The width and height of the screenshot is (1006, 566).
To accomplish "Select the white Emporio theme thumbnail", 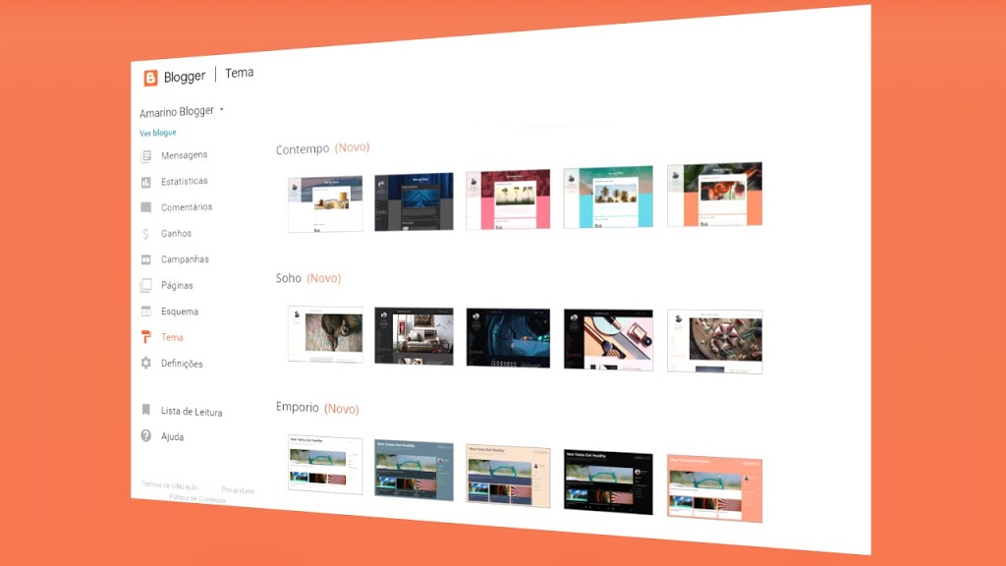I will click(x=325, y=465).
